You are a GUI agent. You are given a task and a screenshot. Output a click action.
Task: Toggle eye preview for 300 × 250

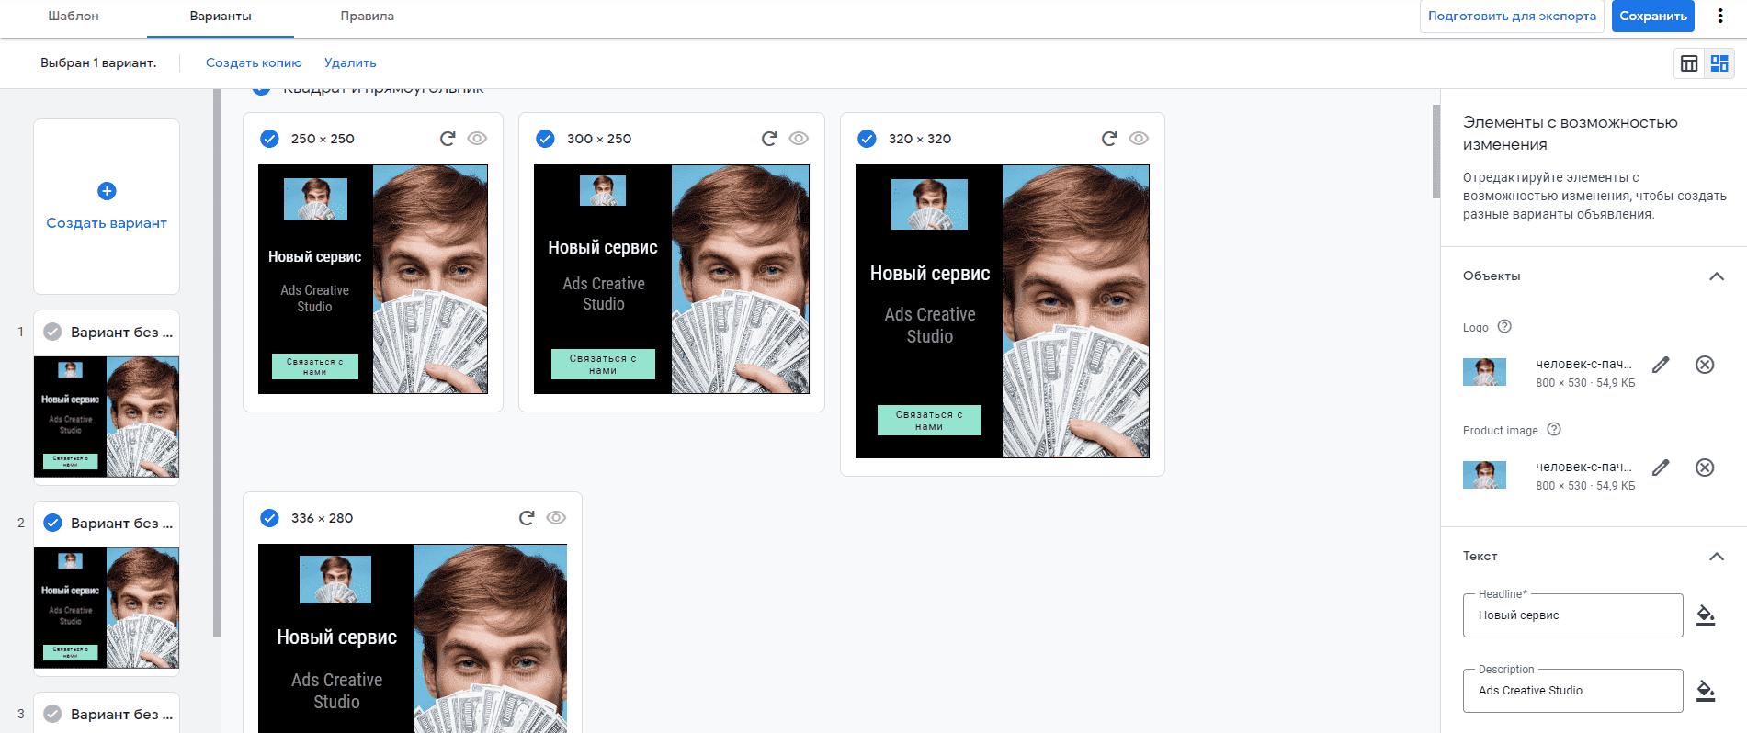coord(799,139)
